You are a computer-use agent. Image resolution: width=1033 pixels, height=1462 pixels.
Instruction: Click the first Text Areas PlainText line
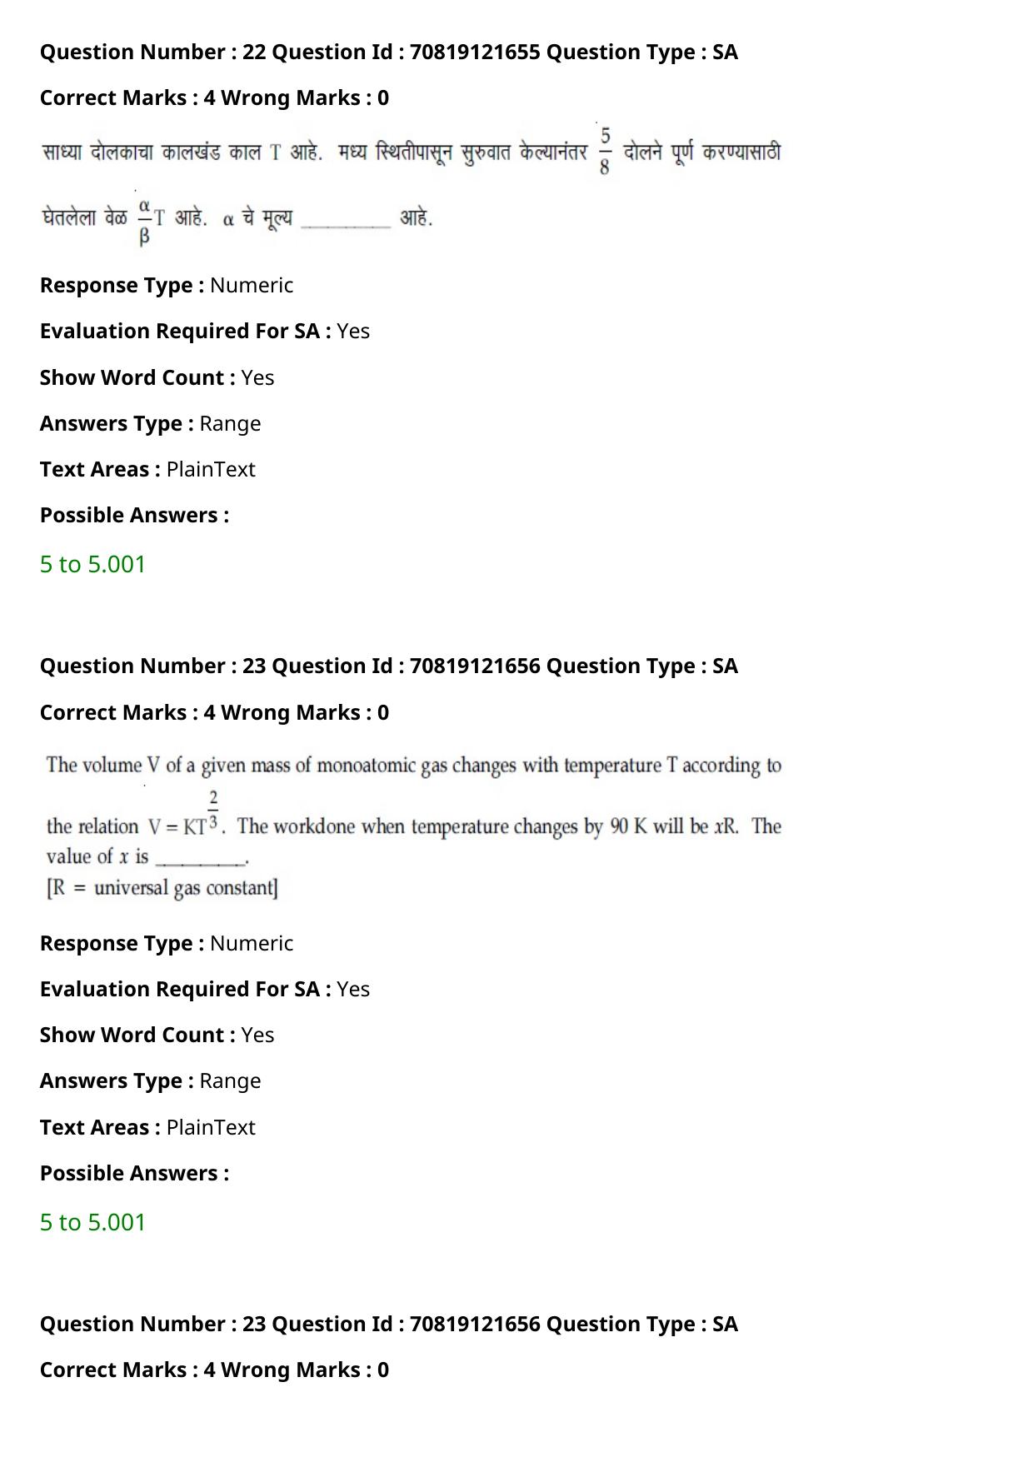[x=147, y=469]
